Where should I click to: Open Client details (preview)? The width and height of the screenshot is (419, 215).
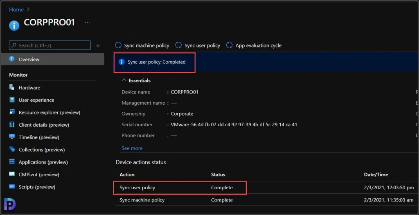(x=44, y=125)
